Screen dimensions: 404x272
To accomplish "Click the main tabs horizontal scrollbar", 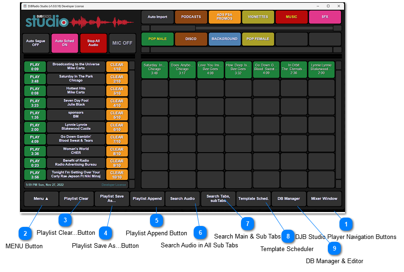I will (241, 28).
